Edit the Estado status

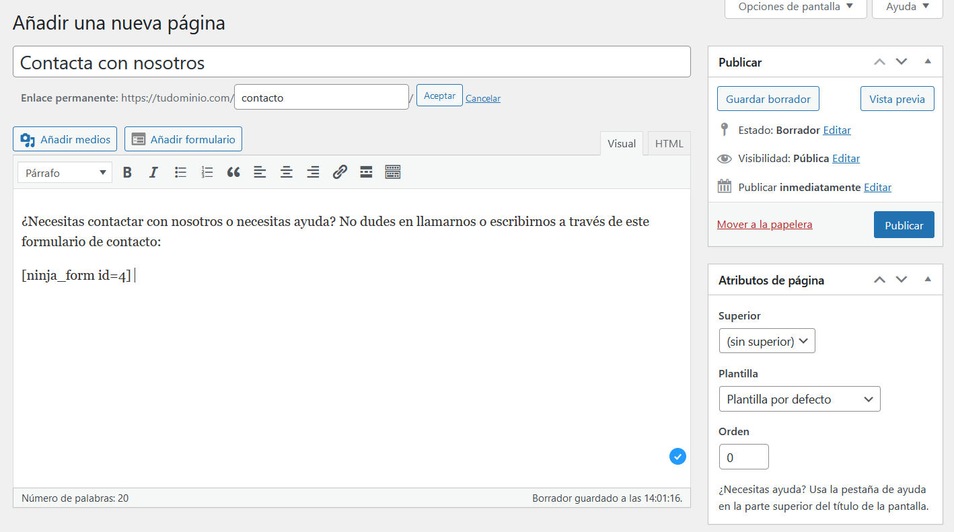[837, 130]
